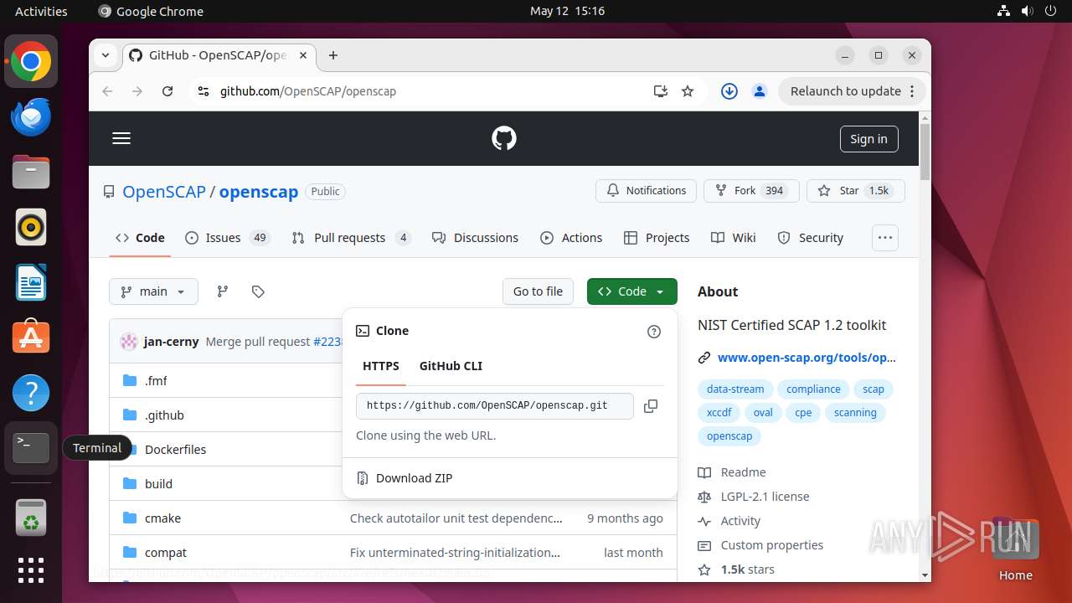Star the openscap repository

pyautogui.click(x=856, y=191)
